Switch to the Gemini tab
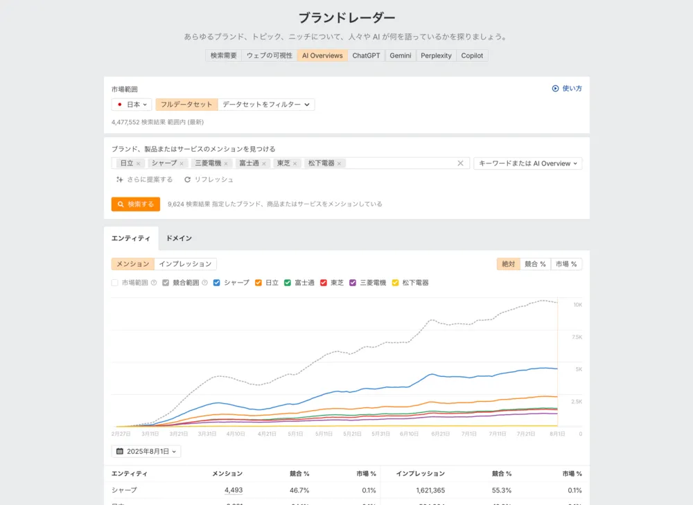693x505 pixels. tap(401, 55)
